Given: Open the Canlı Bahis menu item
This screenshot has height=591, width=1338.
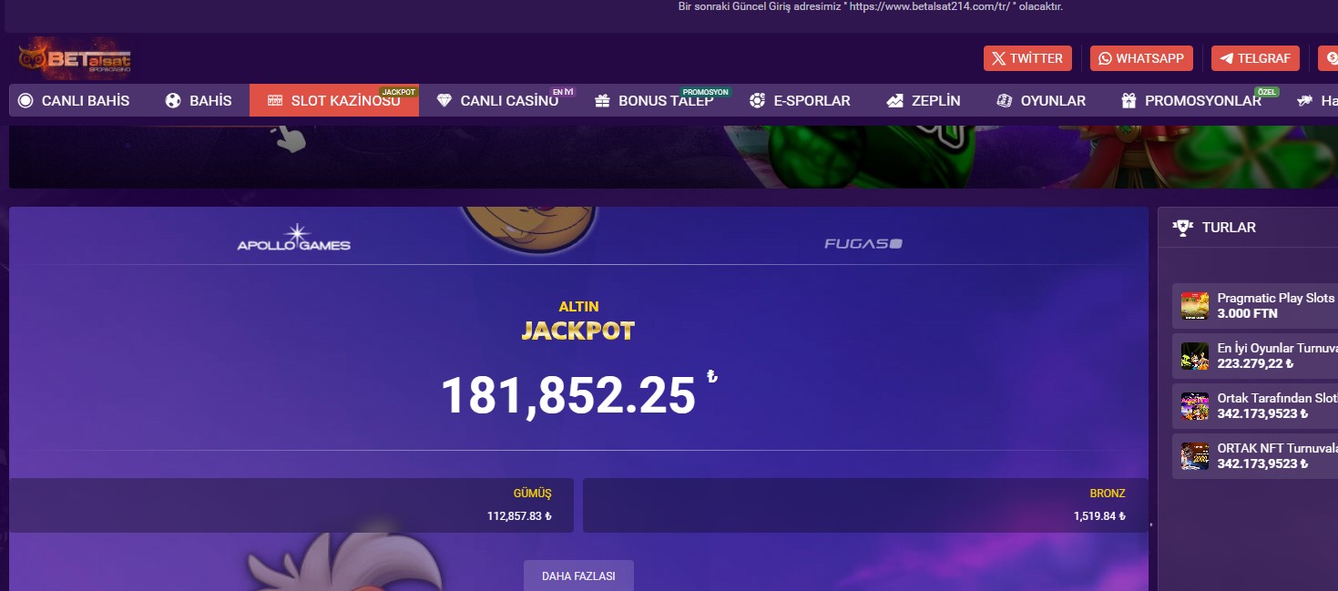Looking at the screenshot, I should click(x=74, y=101).
